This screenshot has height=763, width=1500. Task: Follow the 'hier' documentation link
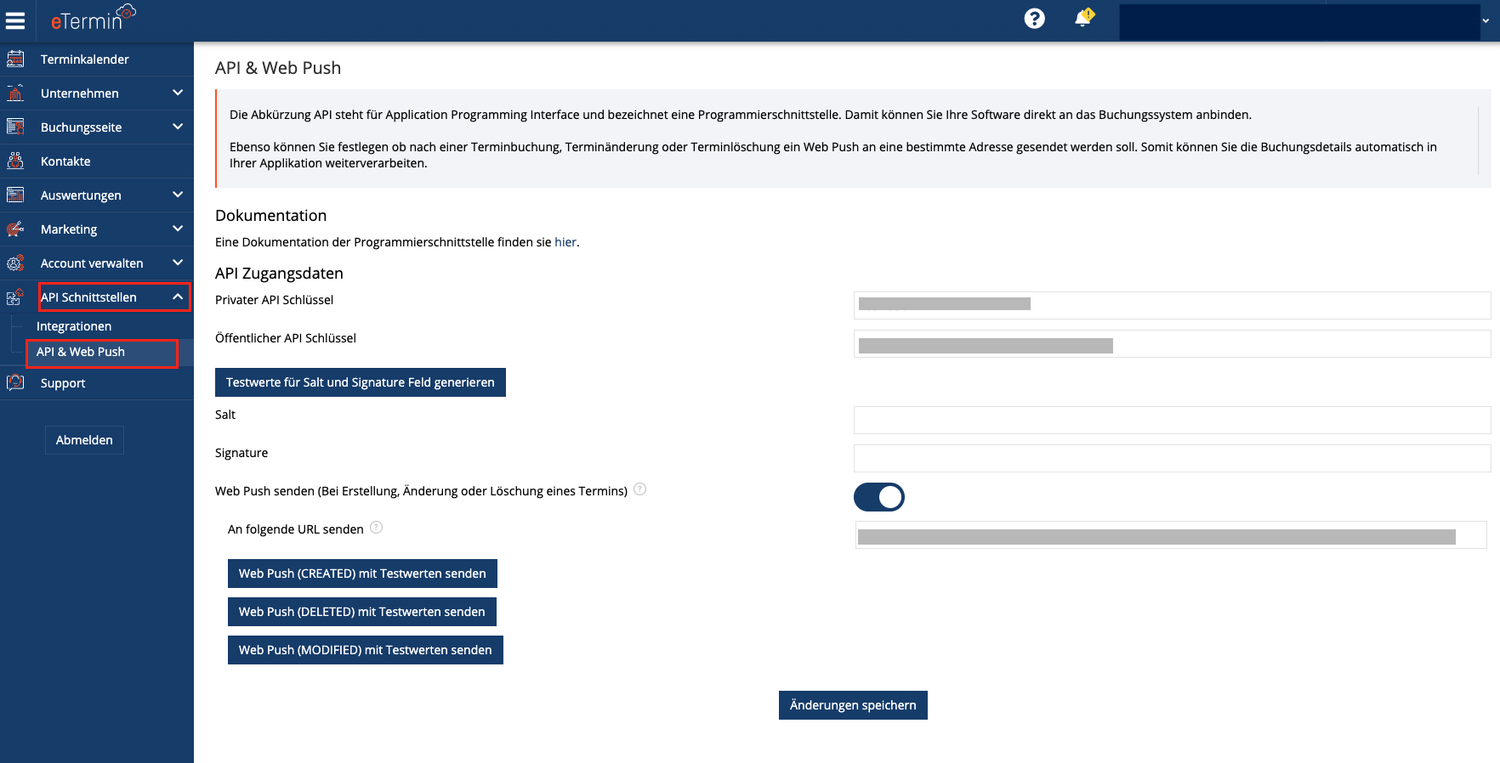(x=565, y=242)
